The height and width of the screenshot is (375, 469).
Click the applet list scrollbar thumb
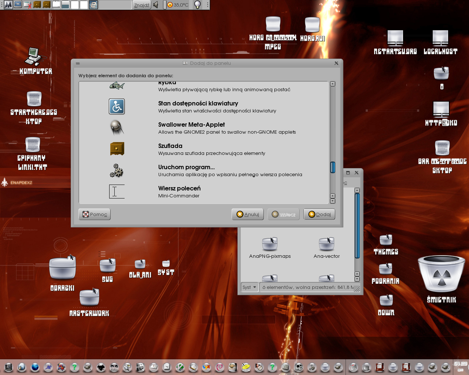point(333,167)
